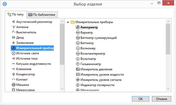Click the Antenna symbol icon
Image resolution: width=176 pixels, height=105 pixels.
pyautogui.click(x=13, y=27)
